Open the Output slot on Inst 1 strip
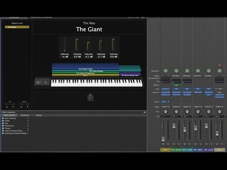 tap(166, 107)
